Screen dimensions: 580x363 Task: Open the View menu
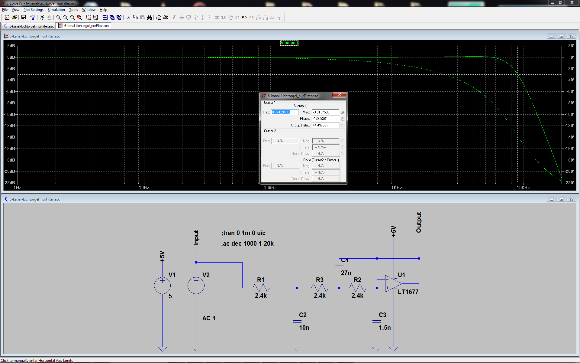15,10
